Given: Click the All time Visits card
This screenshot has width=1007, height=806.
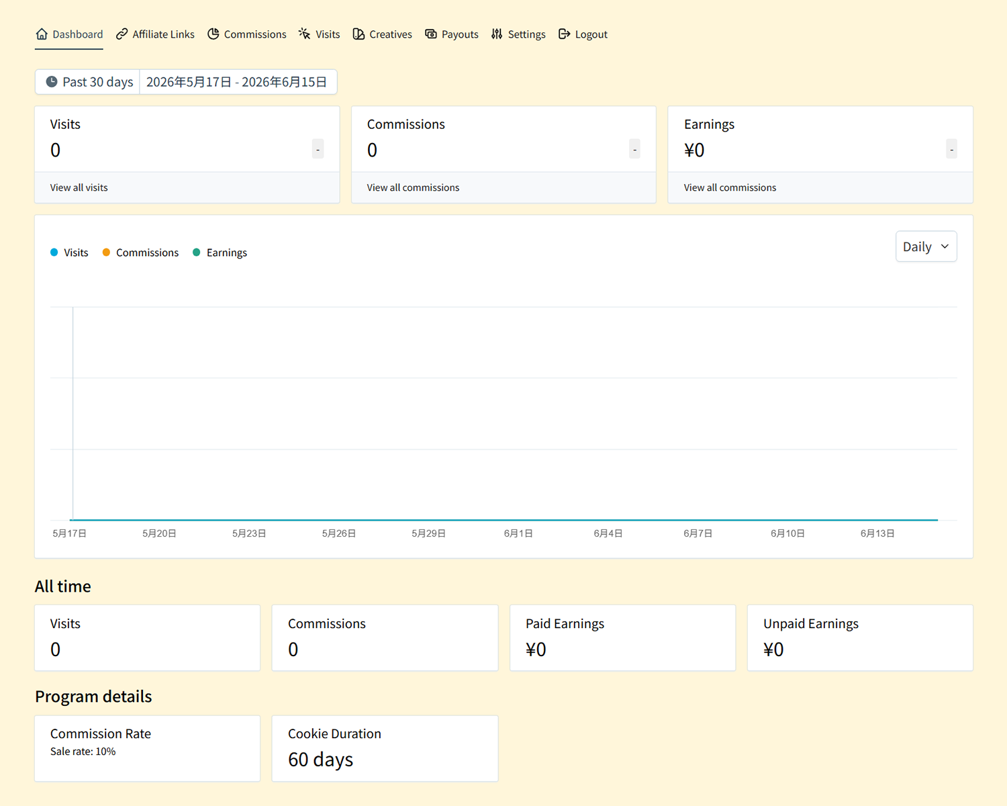Looking at the screenshot, I should click(147, 638).
